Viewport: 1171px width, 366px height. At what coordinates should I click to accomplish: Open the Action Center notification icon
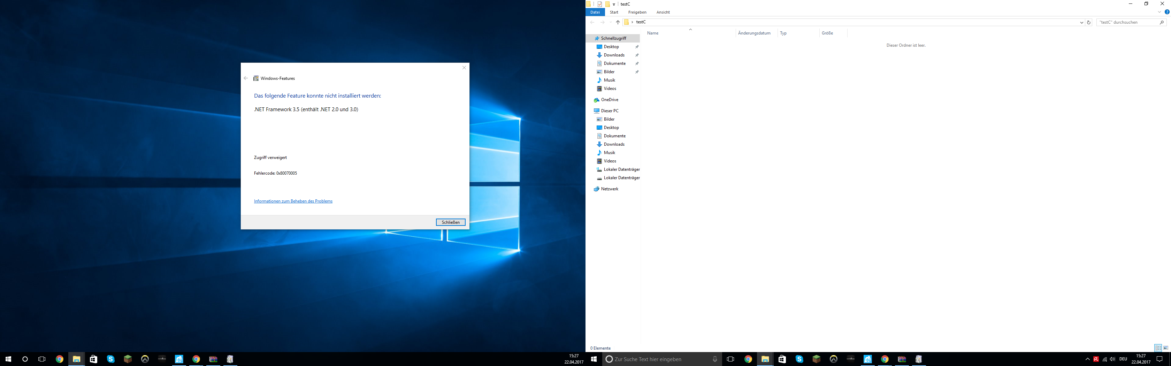[1159, 359]
